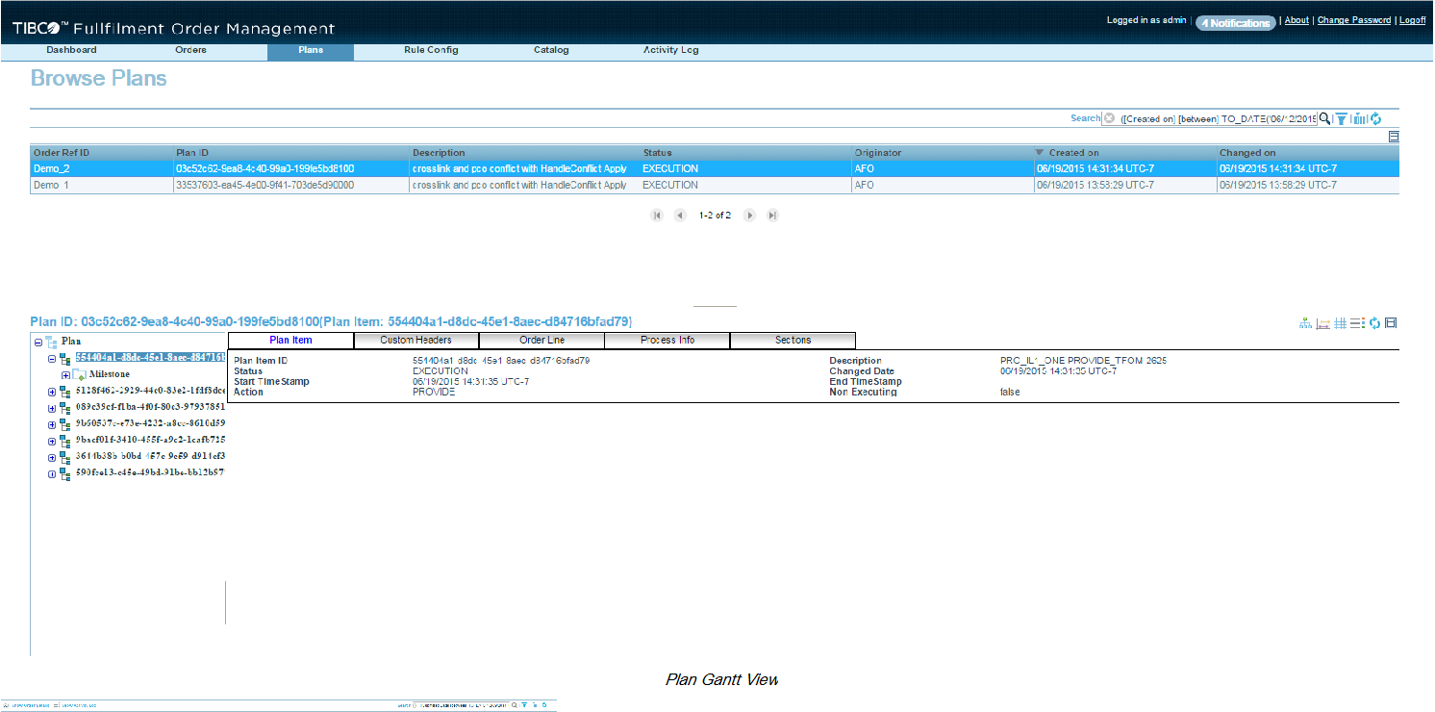Click the sort arrow on Created on column
Image resolution: width=1435 pixels, height=712 pixels.
[x=1040, y=153]
